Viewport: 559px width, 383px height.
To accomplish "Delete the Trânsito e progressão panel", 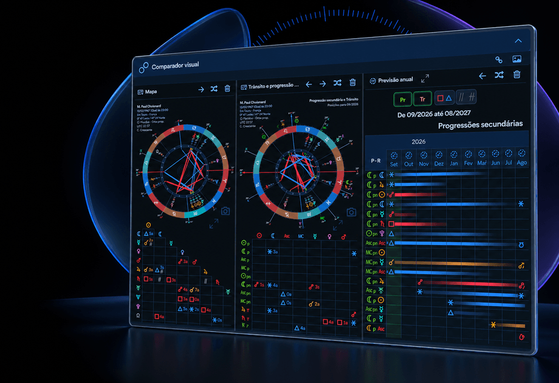I will coord(352,83).
